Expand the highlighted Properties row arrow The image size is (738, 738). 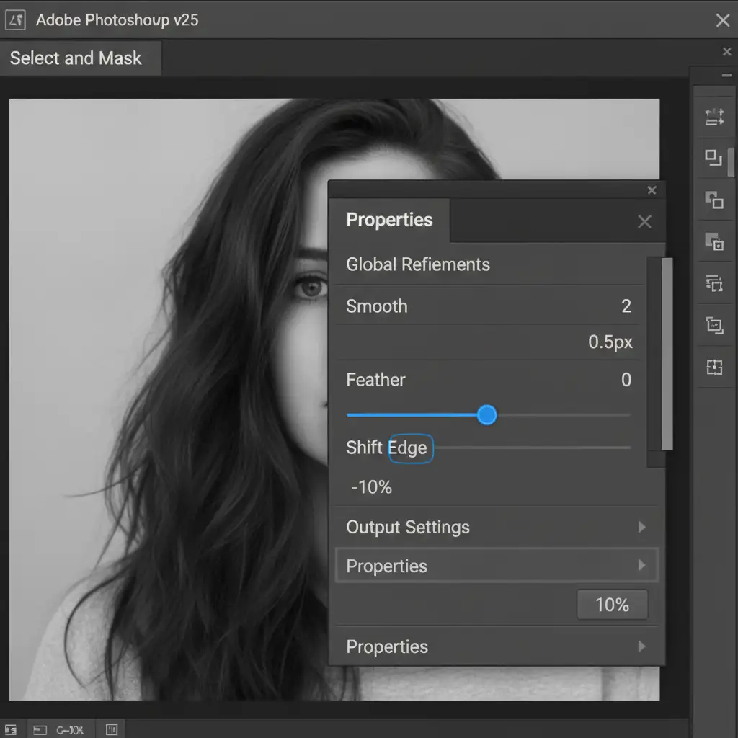pyautogui.click(x=641, y=566)
